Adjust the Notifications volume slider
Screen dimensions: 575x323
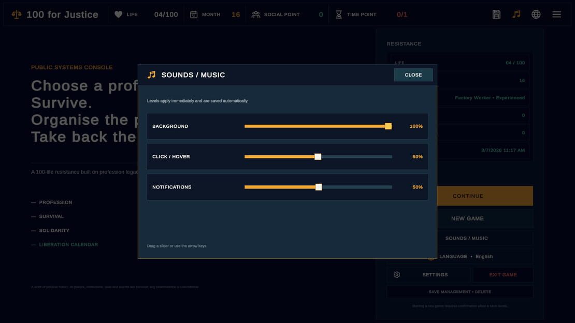(x=318, y=187)
